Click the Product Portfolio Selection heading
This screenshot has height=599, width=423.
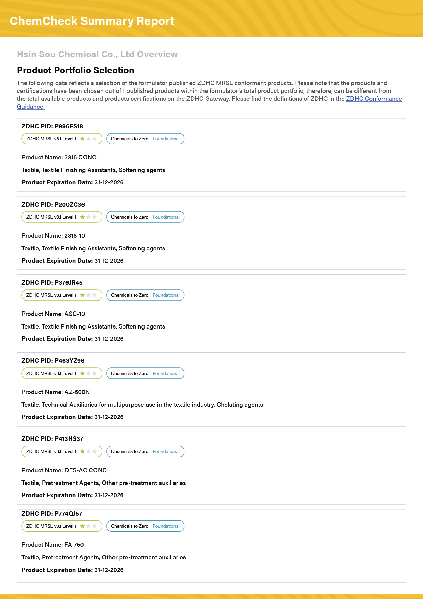[x=76, y=70]
